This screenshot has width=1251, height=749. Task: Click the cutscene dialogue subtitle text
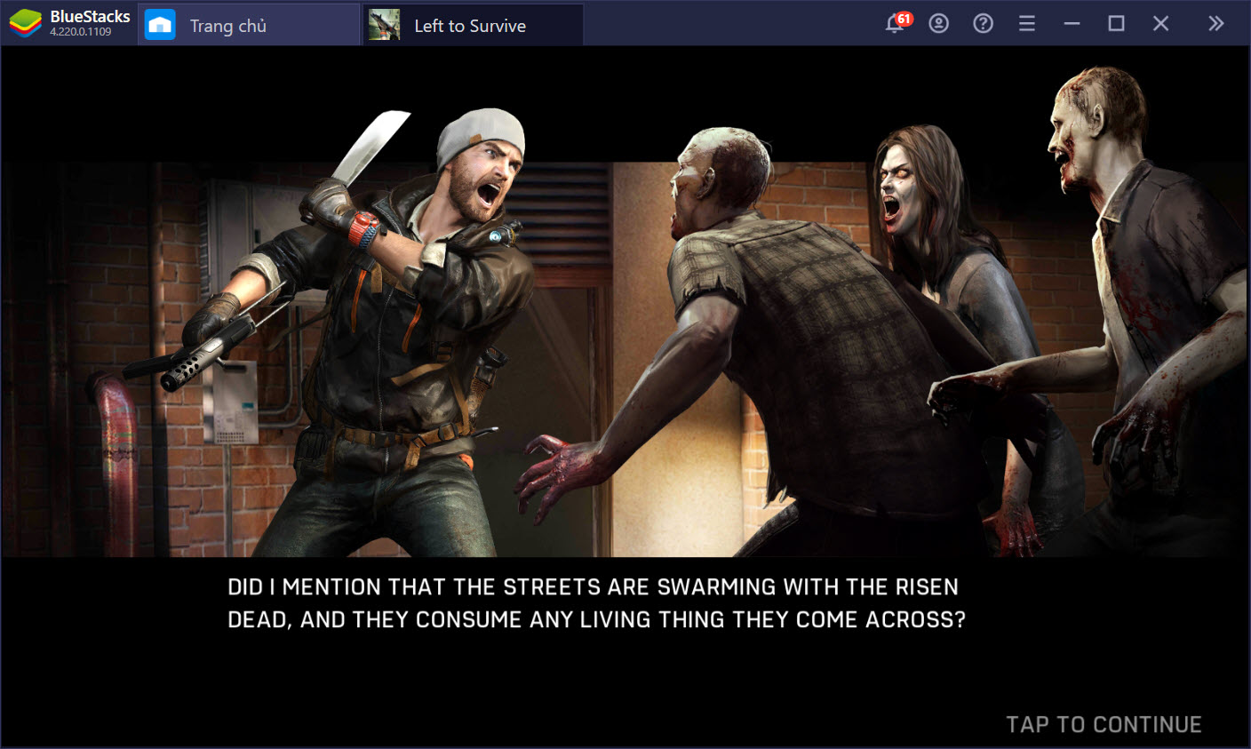pos(596,603)
